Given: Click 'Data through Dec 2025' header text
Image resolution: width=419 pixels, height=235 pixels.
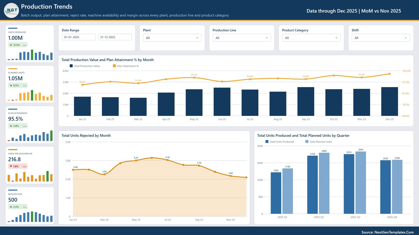Looking at the screenshot, I should point(332,11).
